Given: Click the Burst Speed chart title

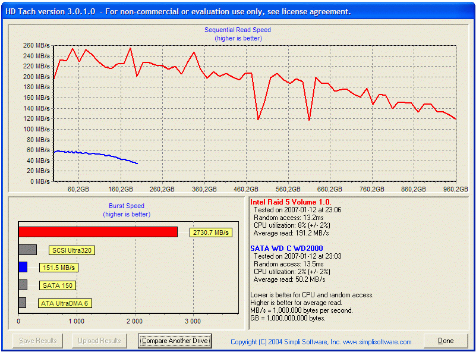Looking at the screenshot, I should 128,206.
